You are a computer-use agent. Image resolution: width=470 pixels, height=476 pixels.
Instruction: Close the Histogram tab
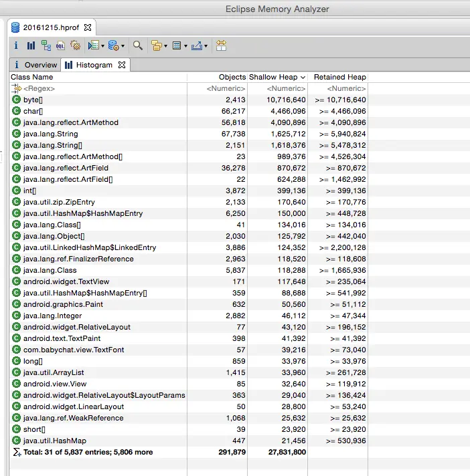(122, 65)
